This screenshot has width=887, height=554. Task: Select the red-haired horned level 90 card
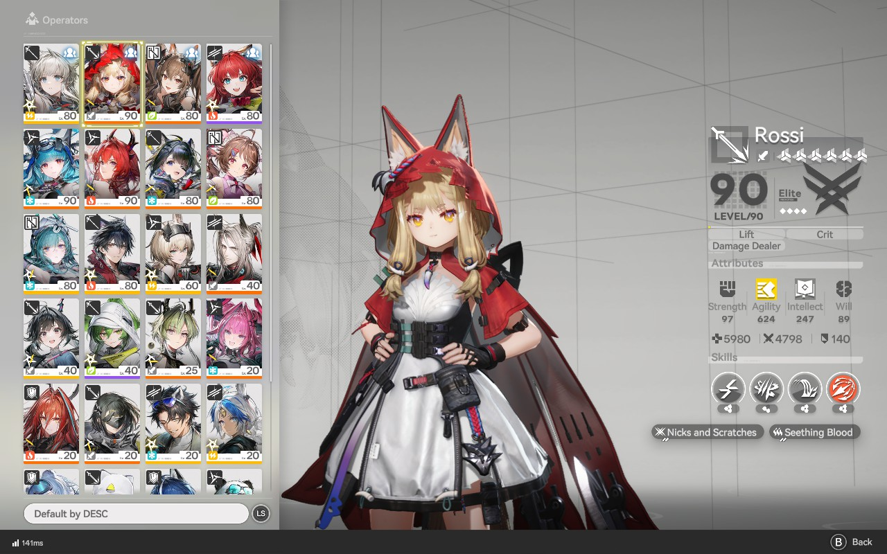112,168
